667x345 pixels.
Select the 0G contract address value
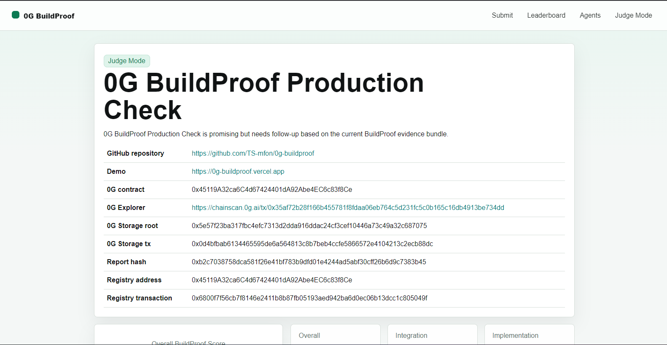click(272, 189)
